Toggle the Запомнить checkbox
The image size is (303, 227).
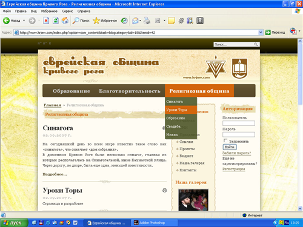tap(225, 140)
